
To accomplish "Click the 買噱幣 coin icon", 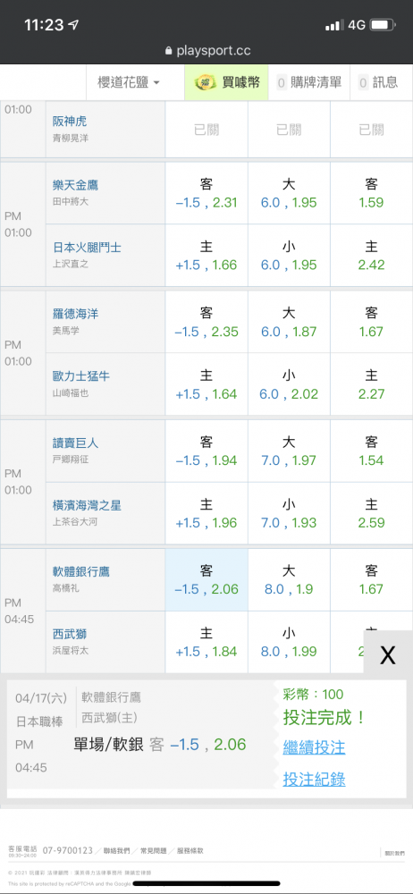I will point(204,82).
